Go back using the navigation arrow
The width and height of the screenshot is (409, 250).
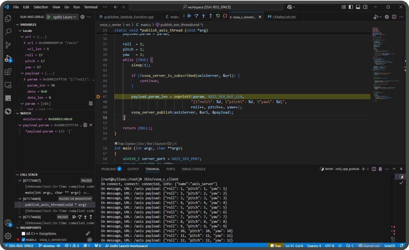[x=116, y=7]
